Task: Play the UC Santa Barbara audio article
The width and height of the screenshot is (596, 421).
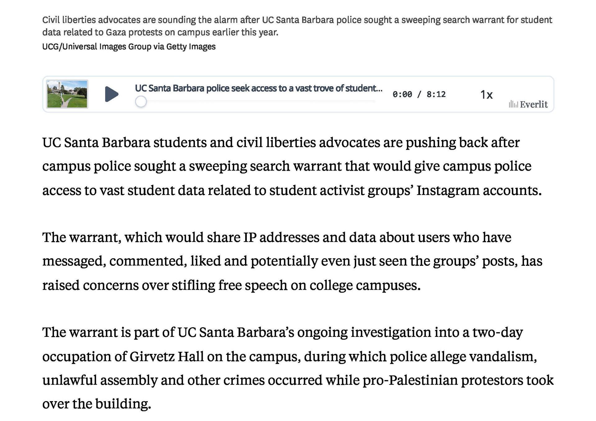Action: click(111, 94)
